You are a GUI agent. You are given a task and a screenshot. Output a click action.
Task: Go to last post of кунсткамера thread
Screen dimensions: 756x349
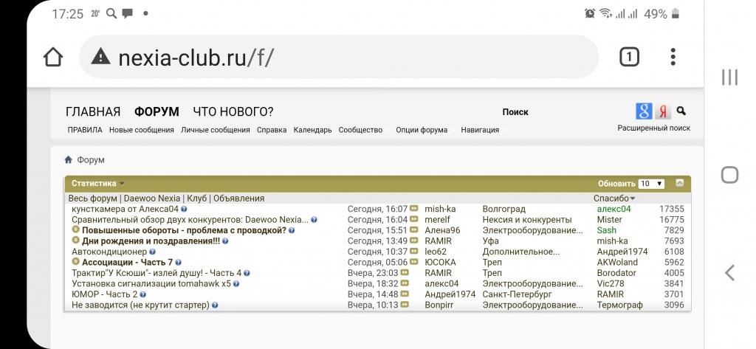tap(414, 209)
